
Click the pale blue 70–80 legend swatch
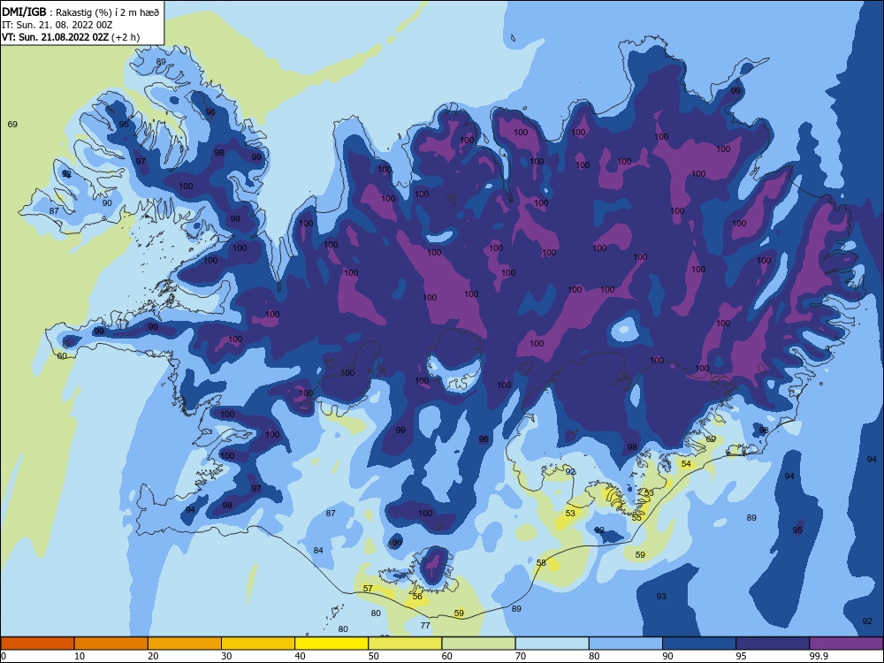pos(552,644)
